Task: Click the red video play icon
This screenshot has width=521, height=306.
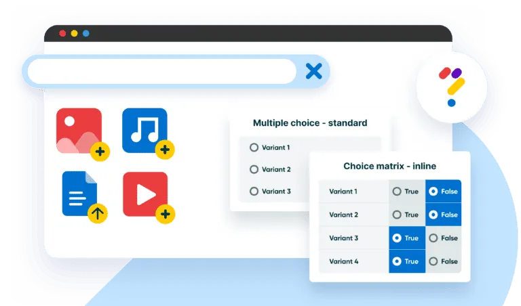Action: coord(145,194)
